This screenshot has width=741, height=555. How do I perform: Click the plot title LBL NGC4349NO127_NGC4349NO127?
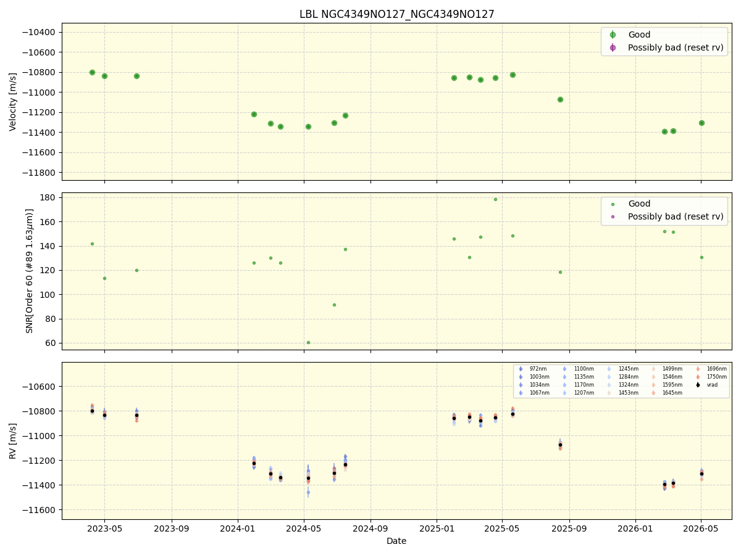[x=397, y=14]
